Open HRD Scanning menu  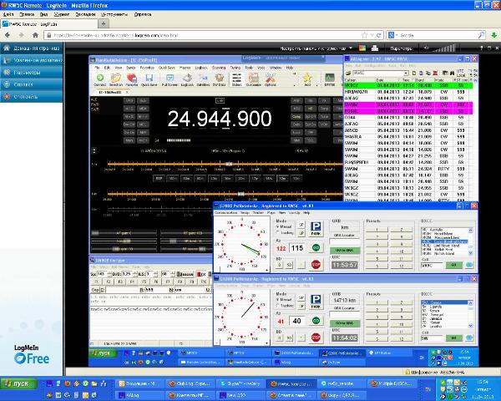[x=219, y=68]
